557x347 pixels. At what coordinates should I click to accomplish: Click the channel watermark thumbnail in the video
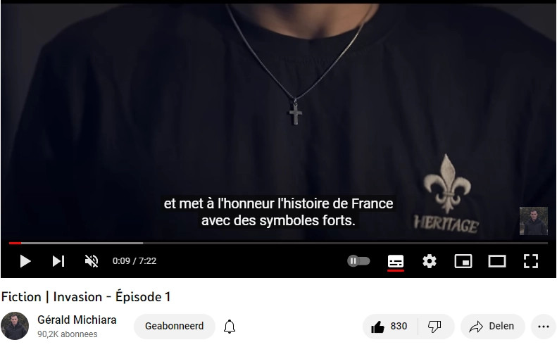point(534,221)
